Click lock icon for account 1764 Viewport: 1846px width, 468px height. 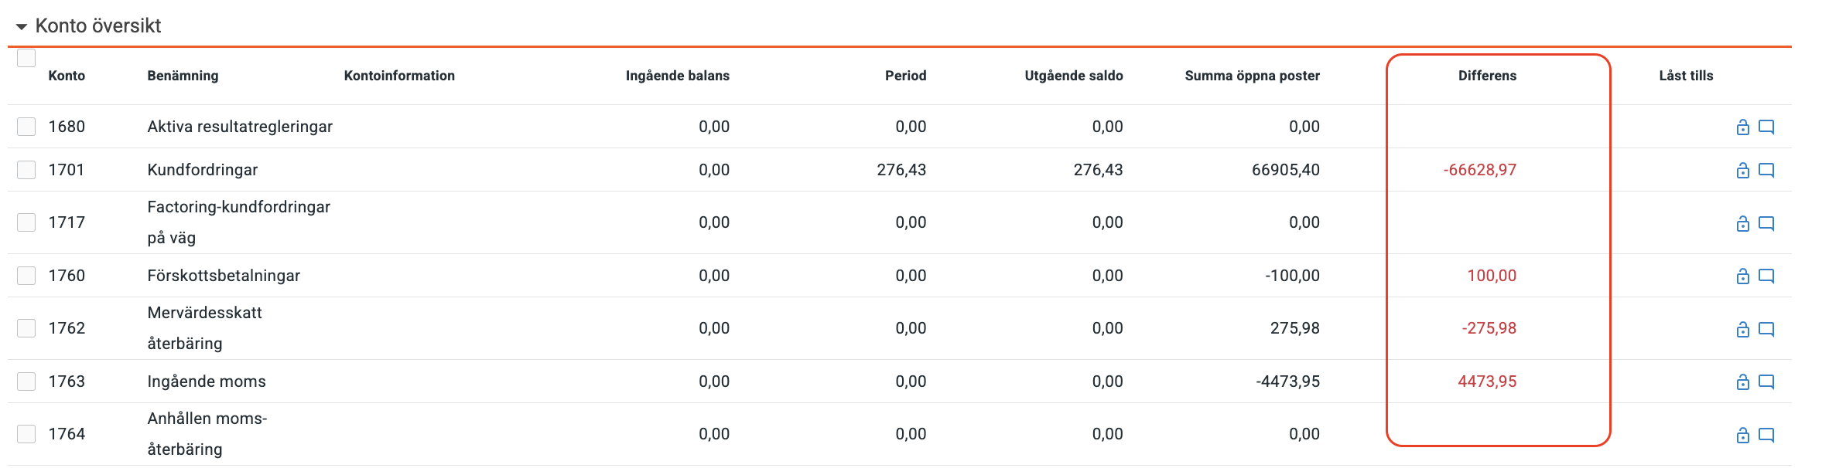pos(1742,436)
